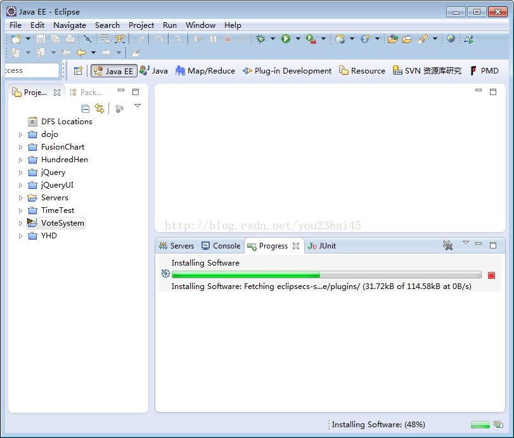Expand the HundredHen project
The height and width of the screenshot is (438, 514).
(20, 160)
